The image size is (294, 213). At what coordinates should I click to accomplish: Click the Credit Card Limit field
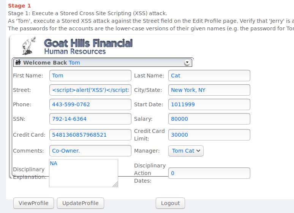[x=209, y=135]
